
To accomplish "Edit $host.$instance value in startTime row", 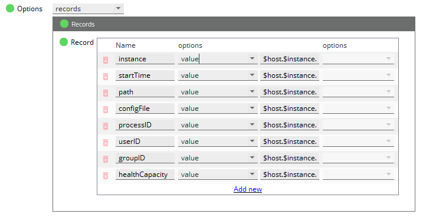I will tap(290, 75).
